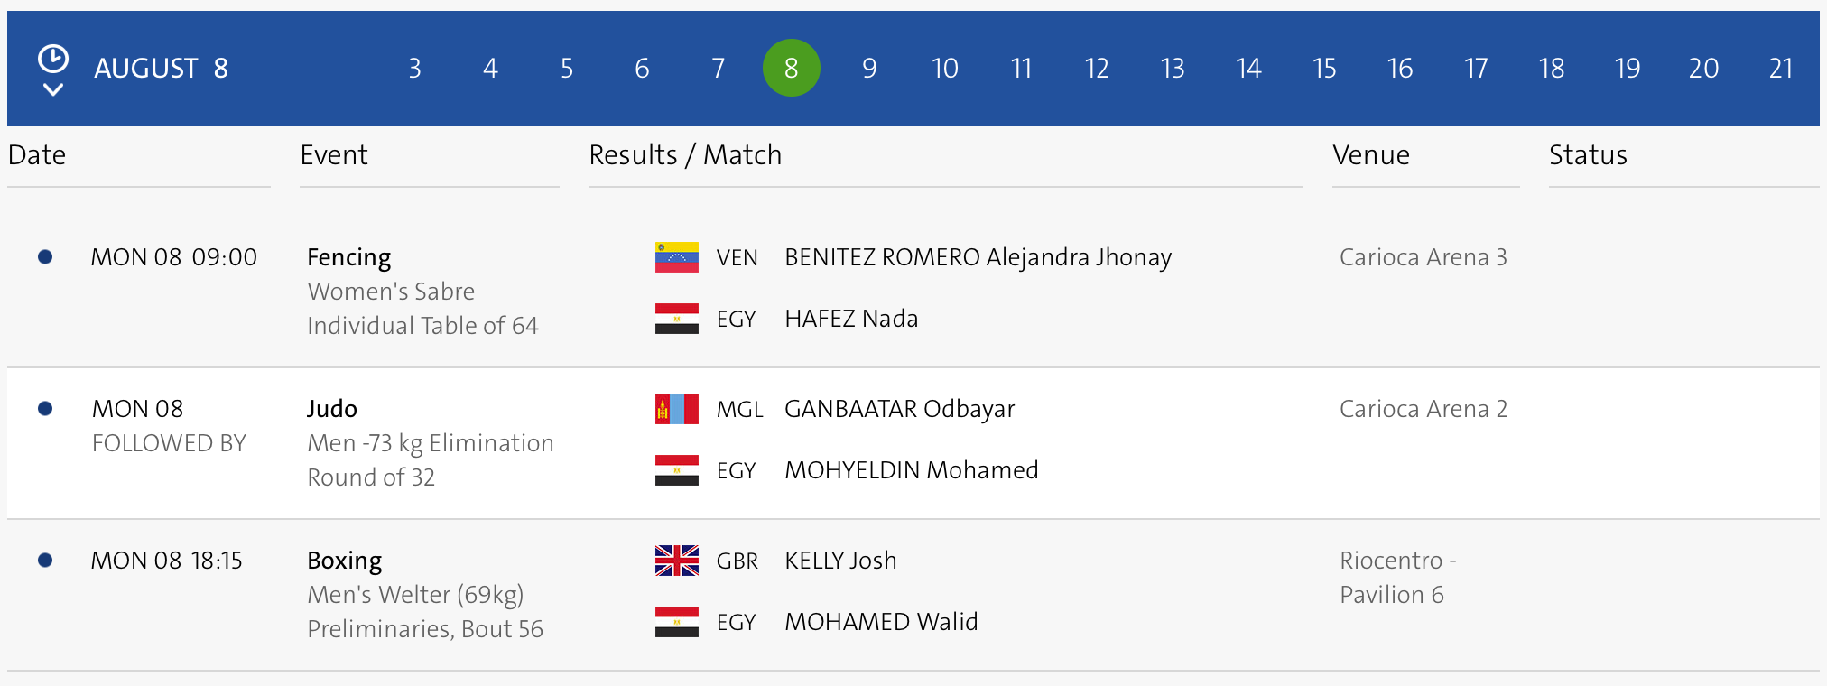Open the Fencing event link
The height and width of the screenshot is (686, 1827).
348,257
